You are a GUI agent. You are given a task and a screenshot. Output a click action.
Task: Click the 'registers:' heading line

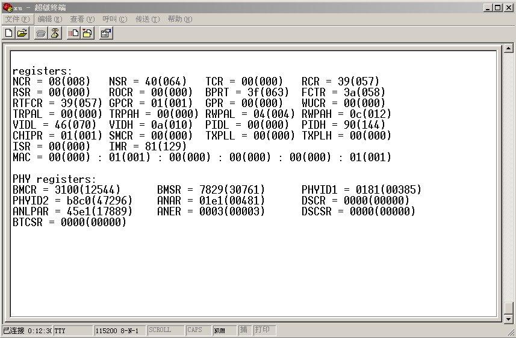pyautogui.click(x=42, y=71)
